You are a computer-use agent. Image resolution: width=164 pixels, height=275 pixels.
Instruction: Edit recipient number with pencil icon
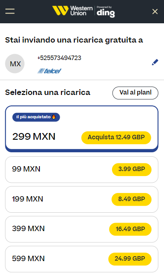[155, 62]
